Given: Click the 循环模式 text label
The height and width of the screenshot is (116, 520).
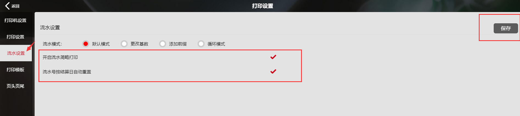Looking at the screenshot, I should pyautogui.click(x=216, y=44).
